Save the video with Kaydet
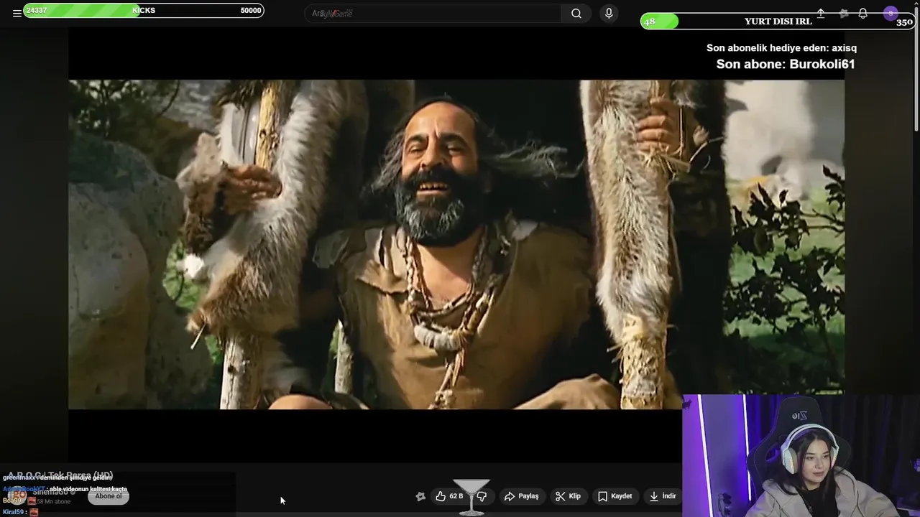 pyautogui.click(x=615, y=496)
